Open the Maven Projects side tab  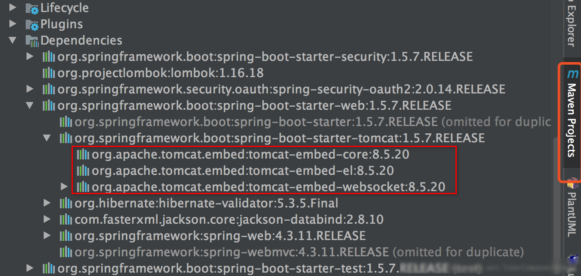tap(572, 120)
